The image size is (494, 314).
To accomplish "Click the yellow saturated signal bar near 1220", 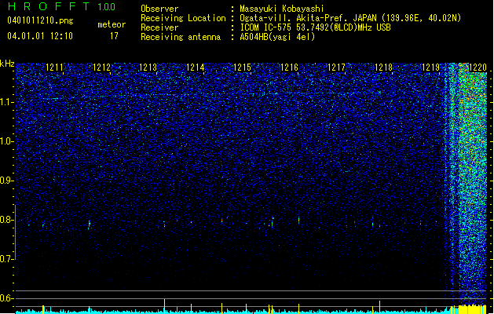I will point(472,309).
